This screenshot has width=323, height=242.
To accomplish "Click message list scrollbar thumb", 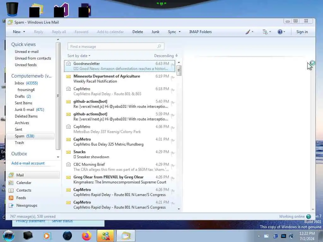I will pos(179,70).
